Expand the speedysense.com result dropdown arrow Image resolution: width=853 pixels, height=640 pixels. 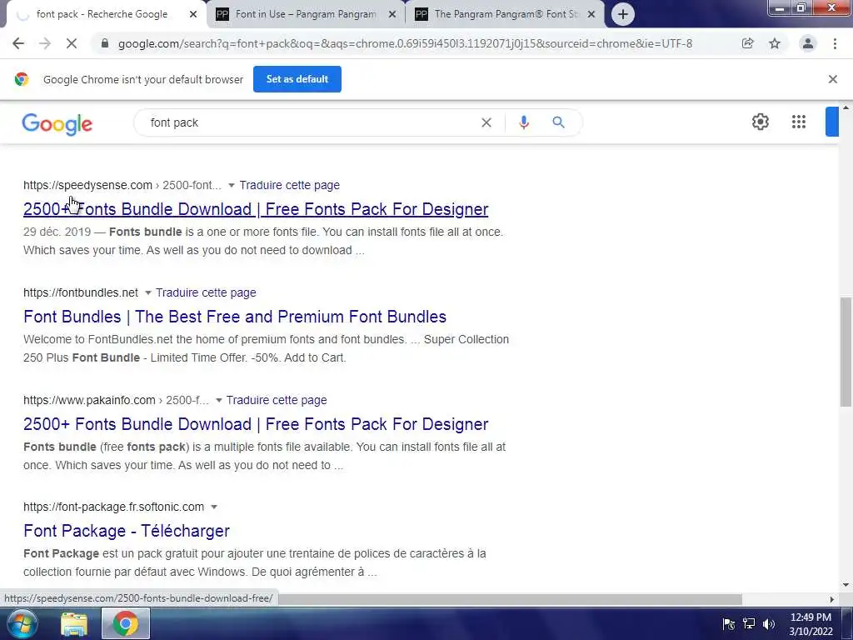pyautogui.click(x=232, y=186)
